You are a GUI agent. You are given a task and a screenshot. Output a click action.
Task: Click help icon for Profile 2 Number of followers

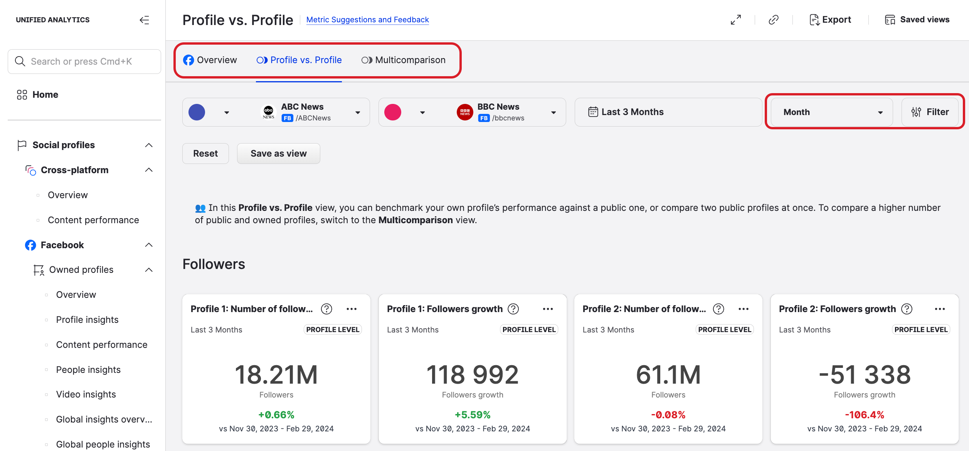point(718,309)
